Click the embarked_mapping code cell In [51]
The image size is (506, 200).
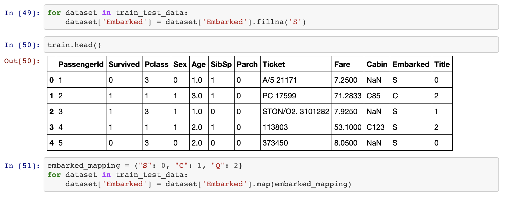tap(271, 175)
